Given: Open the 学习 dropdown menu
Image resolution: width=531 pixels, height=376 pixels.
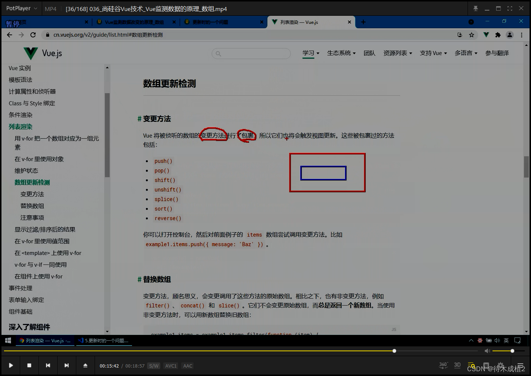Looking at the screenshot, I should tap(311, 53).
